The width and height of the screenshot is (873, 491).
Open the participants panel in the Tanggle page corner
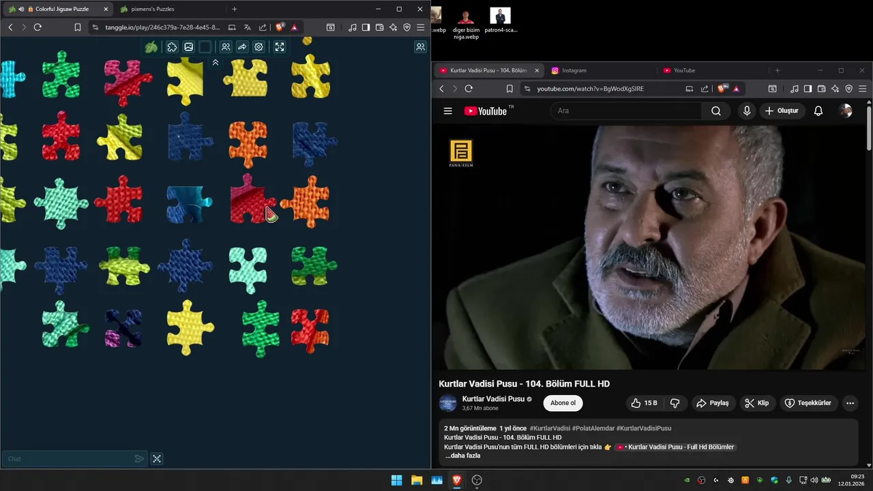click(420, 47)
